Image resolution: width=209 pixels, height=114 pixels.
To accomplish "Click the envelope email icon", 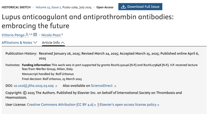I will (35, 34).
